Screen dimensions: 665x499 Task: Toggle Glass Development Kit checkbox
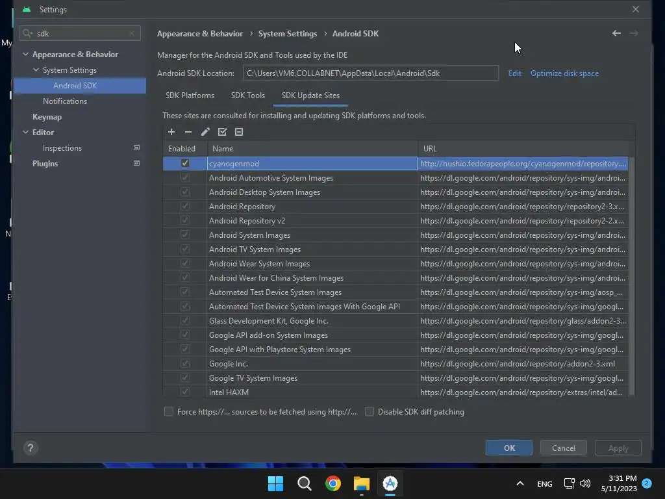pos(185,320)
